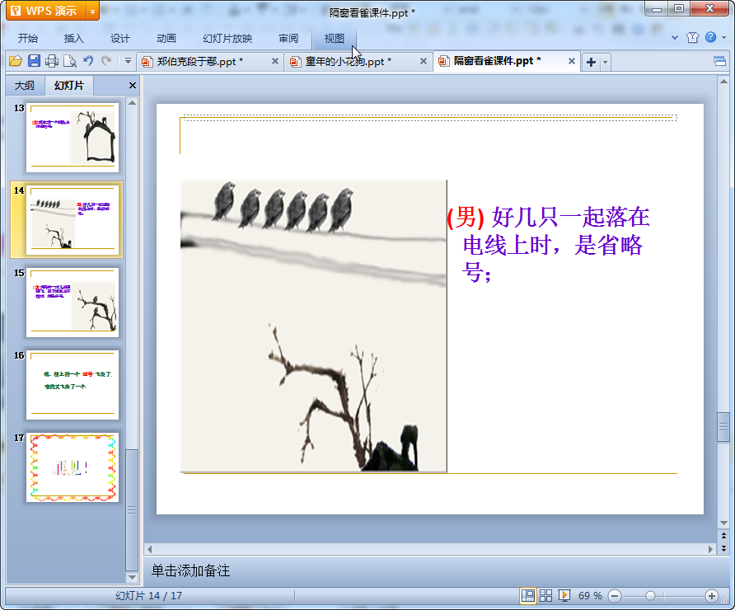Switch to the 大纲 outline tab

coord(25,86)
